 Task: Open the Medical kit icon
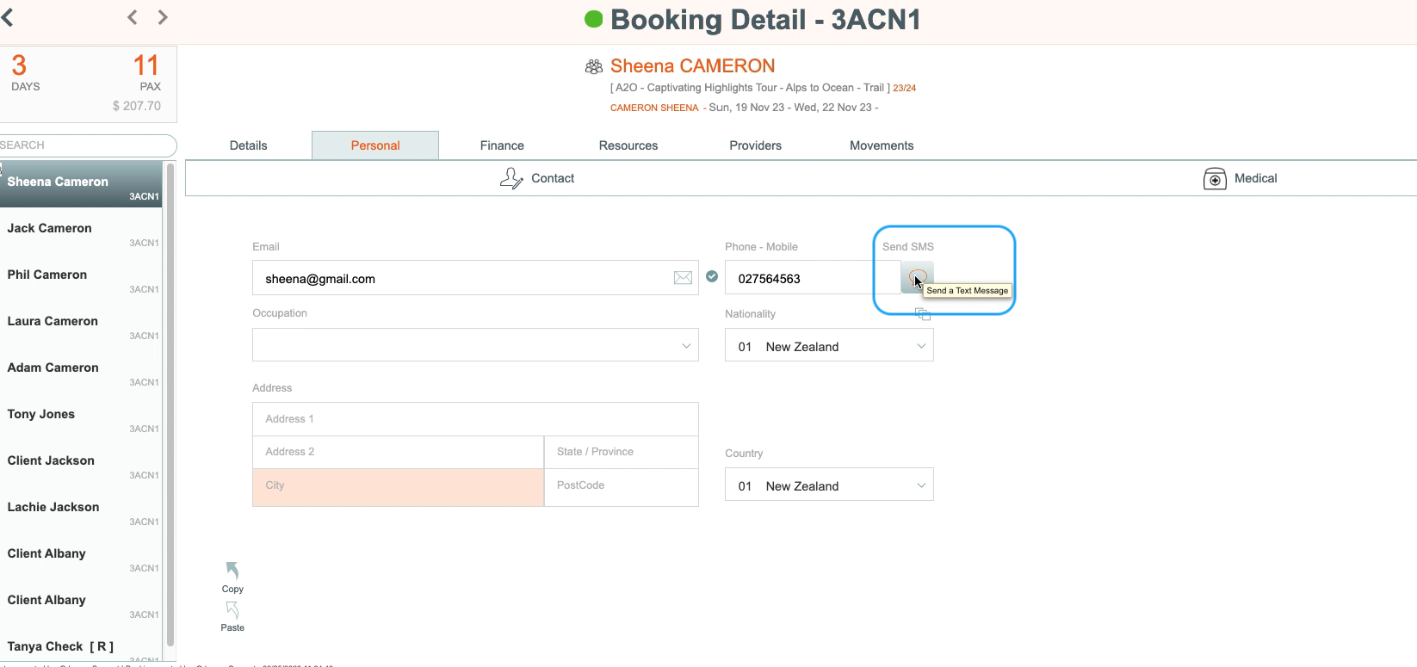click(1215, 178)
